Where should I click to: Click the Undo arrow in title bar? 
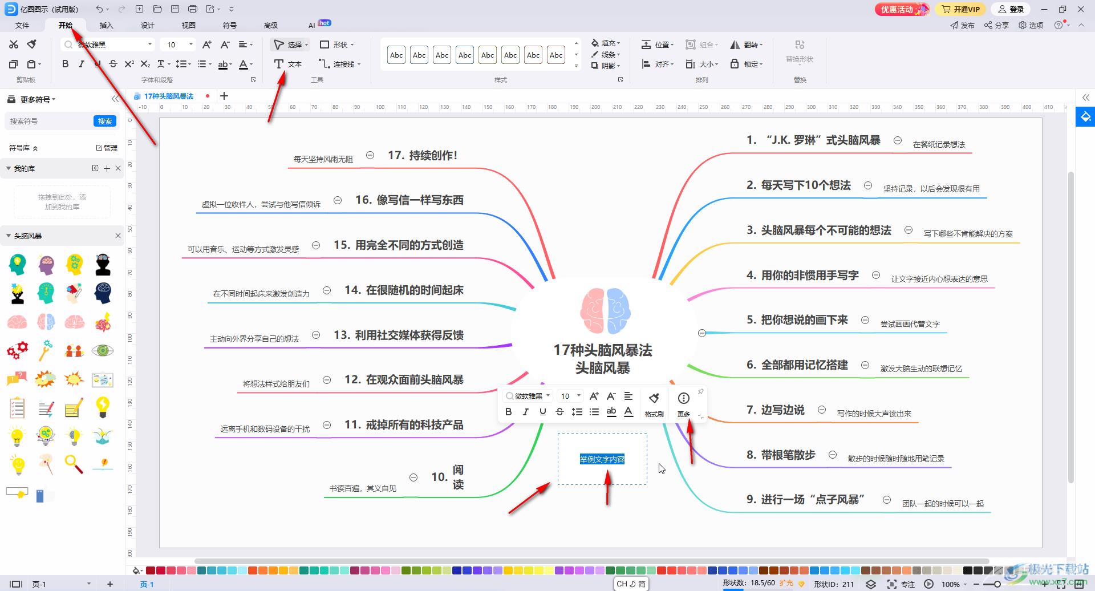pyautogui.click(x=100, y=9)
